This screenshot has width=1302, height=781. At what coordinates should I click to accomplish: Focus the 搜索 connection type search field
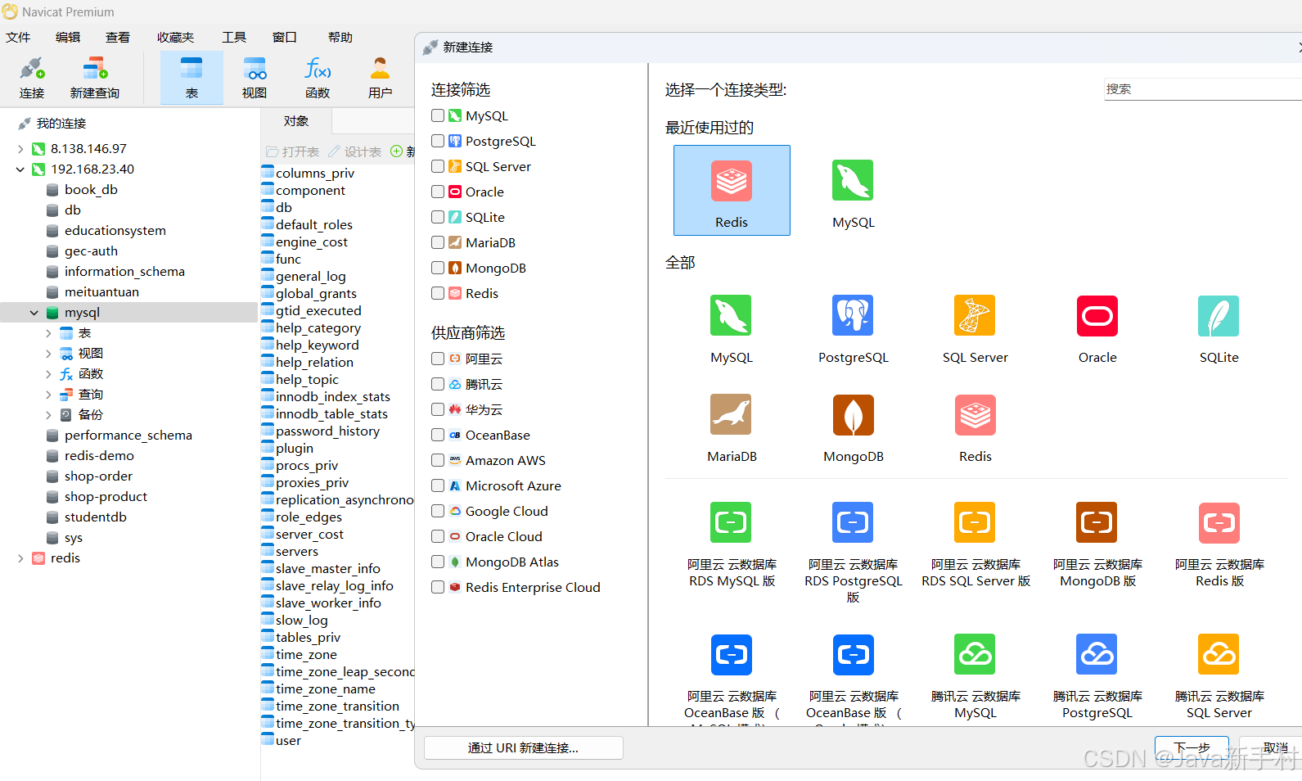tap(1202, 88)
